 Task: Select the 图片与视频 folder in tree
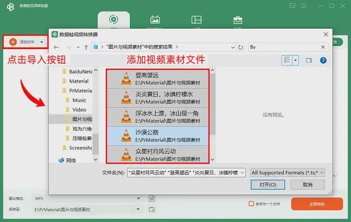[x=79, y=119]
